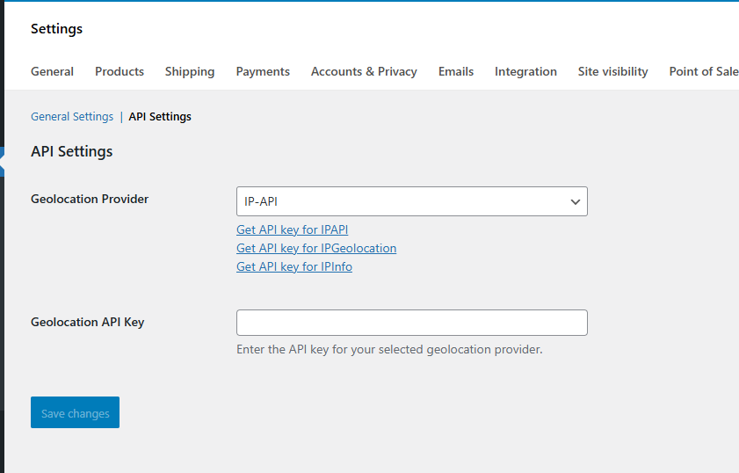This screenshot has height=473, width=739.
Task: Visit the Get API key for IPInfo link
Action: [294, 266]
